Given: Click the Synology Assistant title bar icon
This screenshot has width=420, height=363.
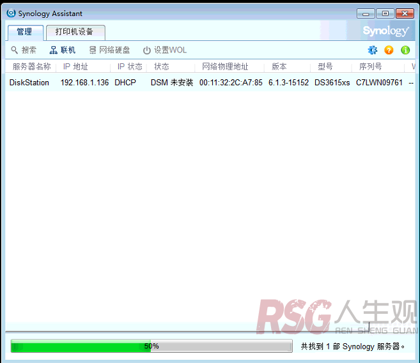Looking at the screenshot, I should pos(11,13).
